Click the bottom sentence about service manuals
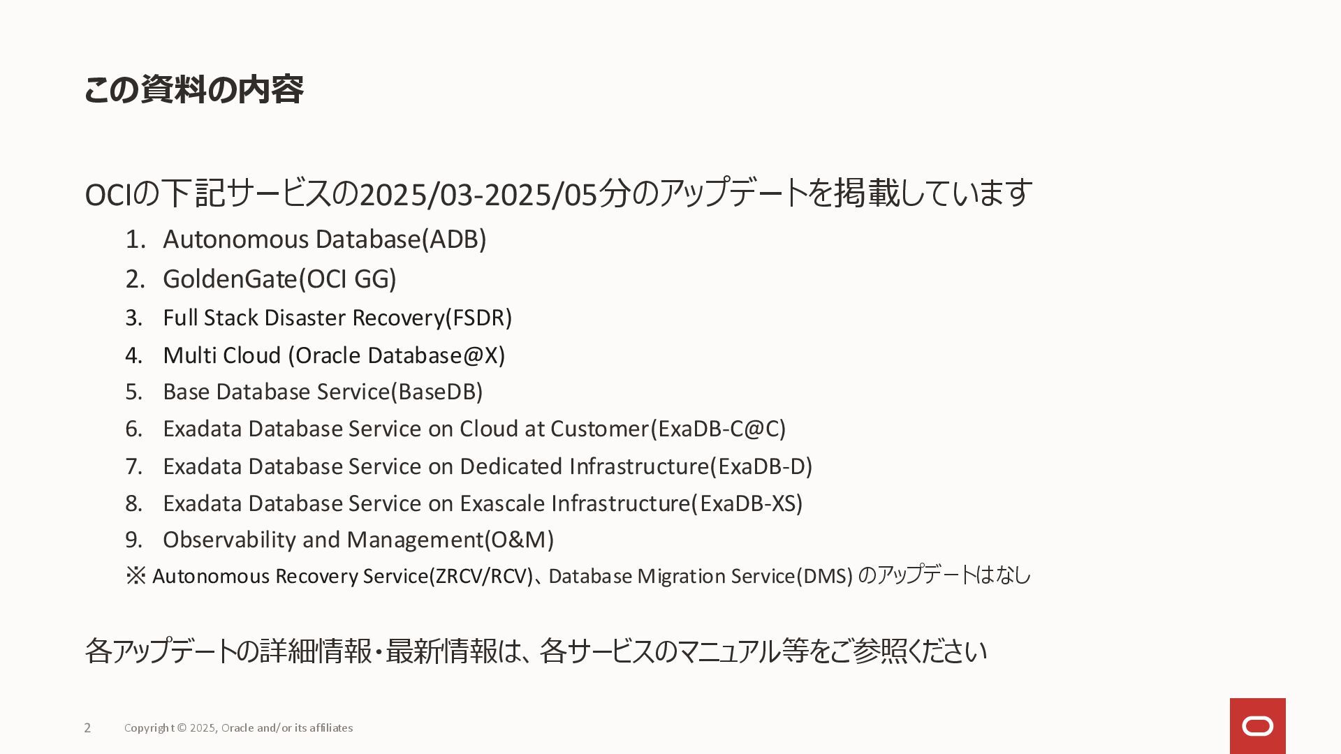This screenshot has height=754, width=1341. click(535, 651)
